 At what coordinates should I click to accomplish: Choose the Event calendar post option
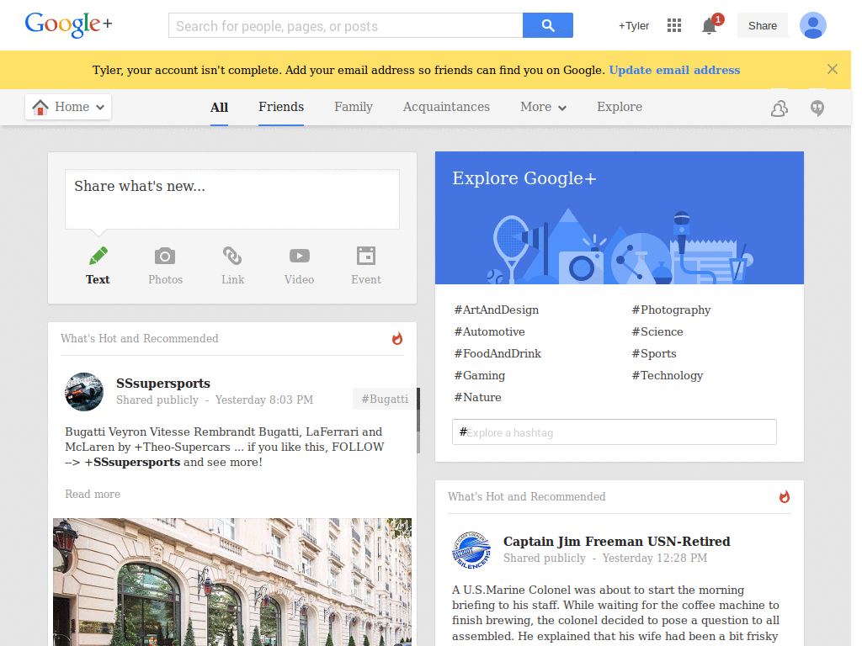(x=366, y=266)
